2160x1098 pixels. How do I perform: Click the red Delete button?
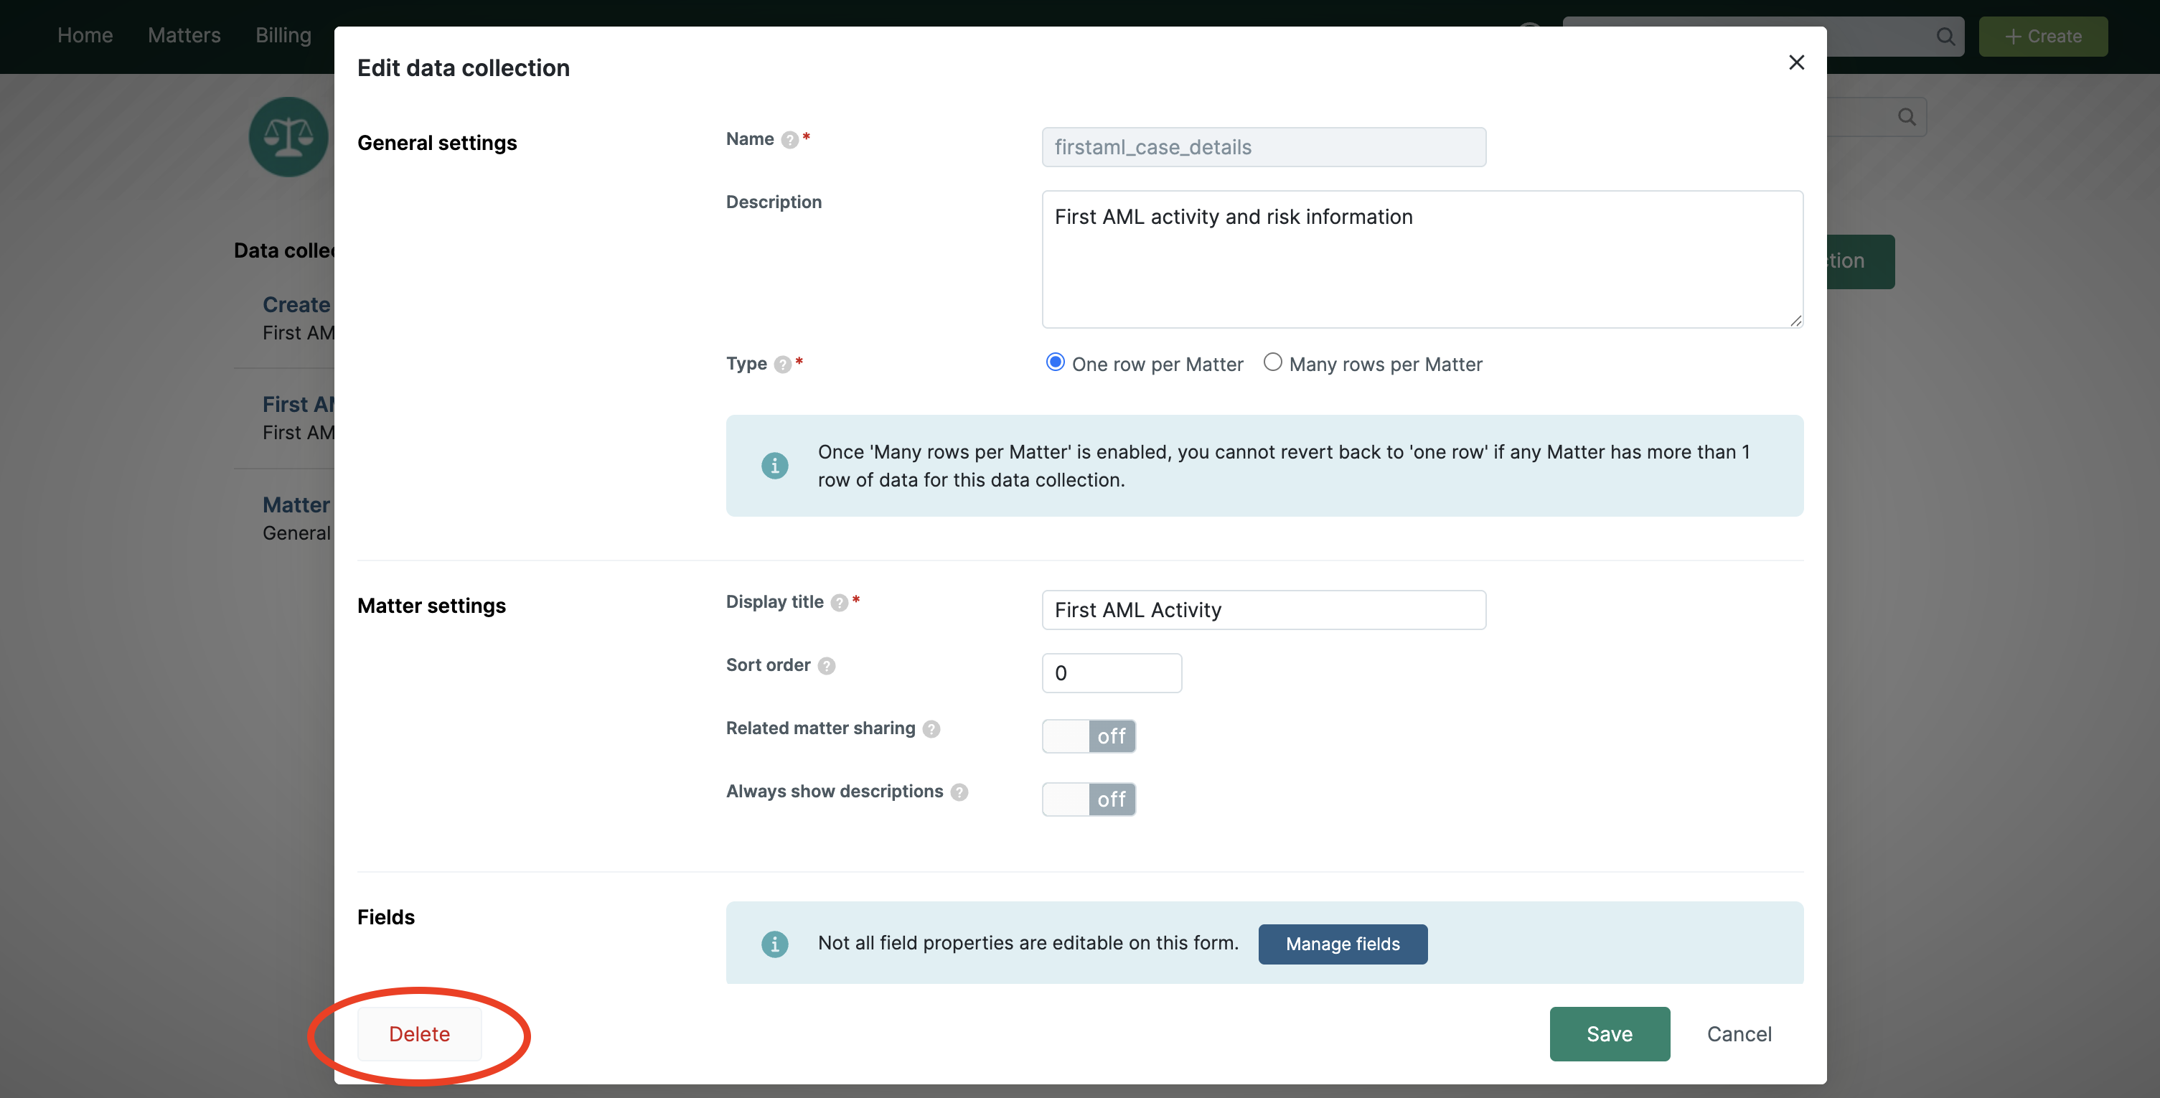pyautogui.click(x=419, y=1033)
